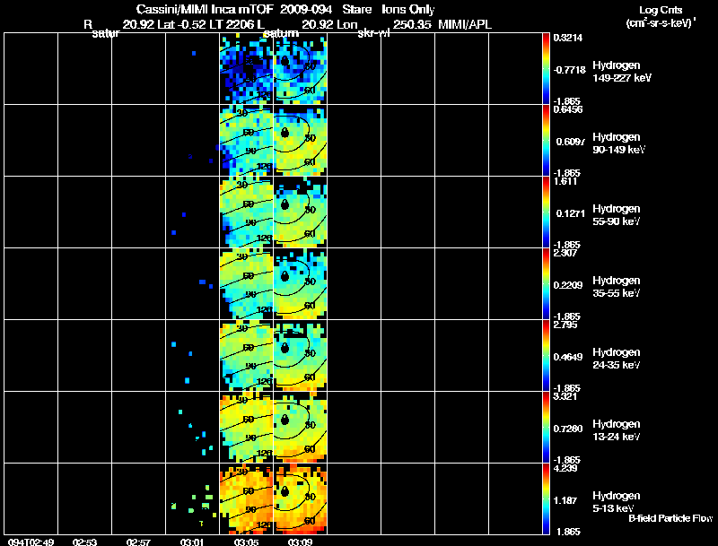Click the 03:09 time axis label
The width and height of the screenshot is (718, 546).
pyautogui.click(x=300, y=542)
